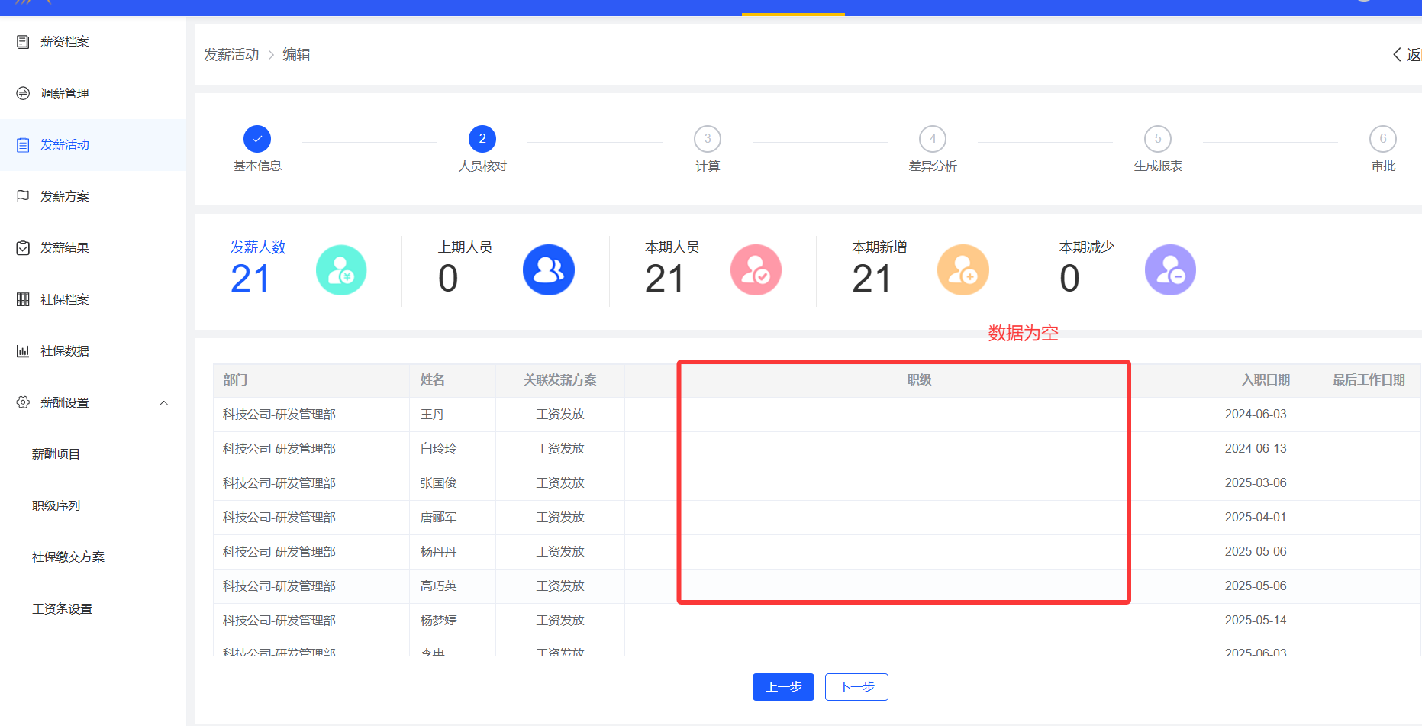Select the 发薪人数 count 21
Image resolution: width=1422 pixels, height=726 pixels.
pos(250,279)
